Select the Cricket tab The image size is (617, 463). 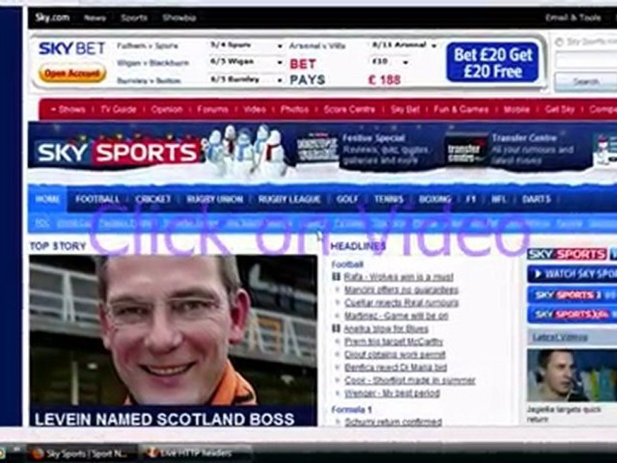[x=153, y=199]
